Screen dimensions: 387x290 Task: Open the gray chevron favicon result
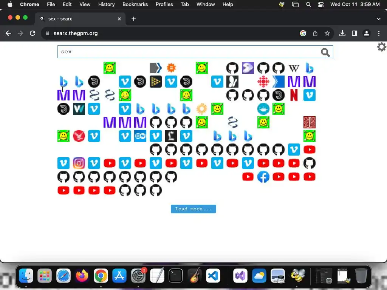(x=156, y=68)
